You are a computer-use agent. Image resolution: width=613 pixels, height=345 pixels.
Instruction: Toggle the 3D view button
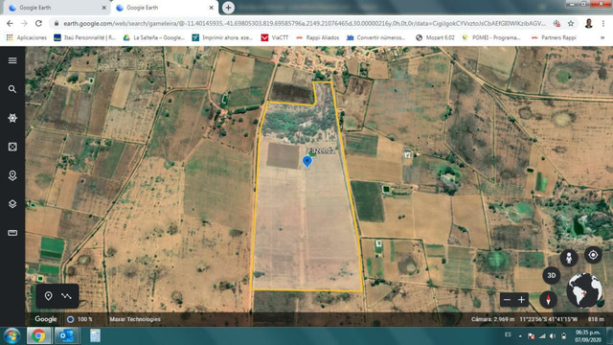point(552,275)
